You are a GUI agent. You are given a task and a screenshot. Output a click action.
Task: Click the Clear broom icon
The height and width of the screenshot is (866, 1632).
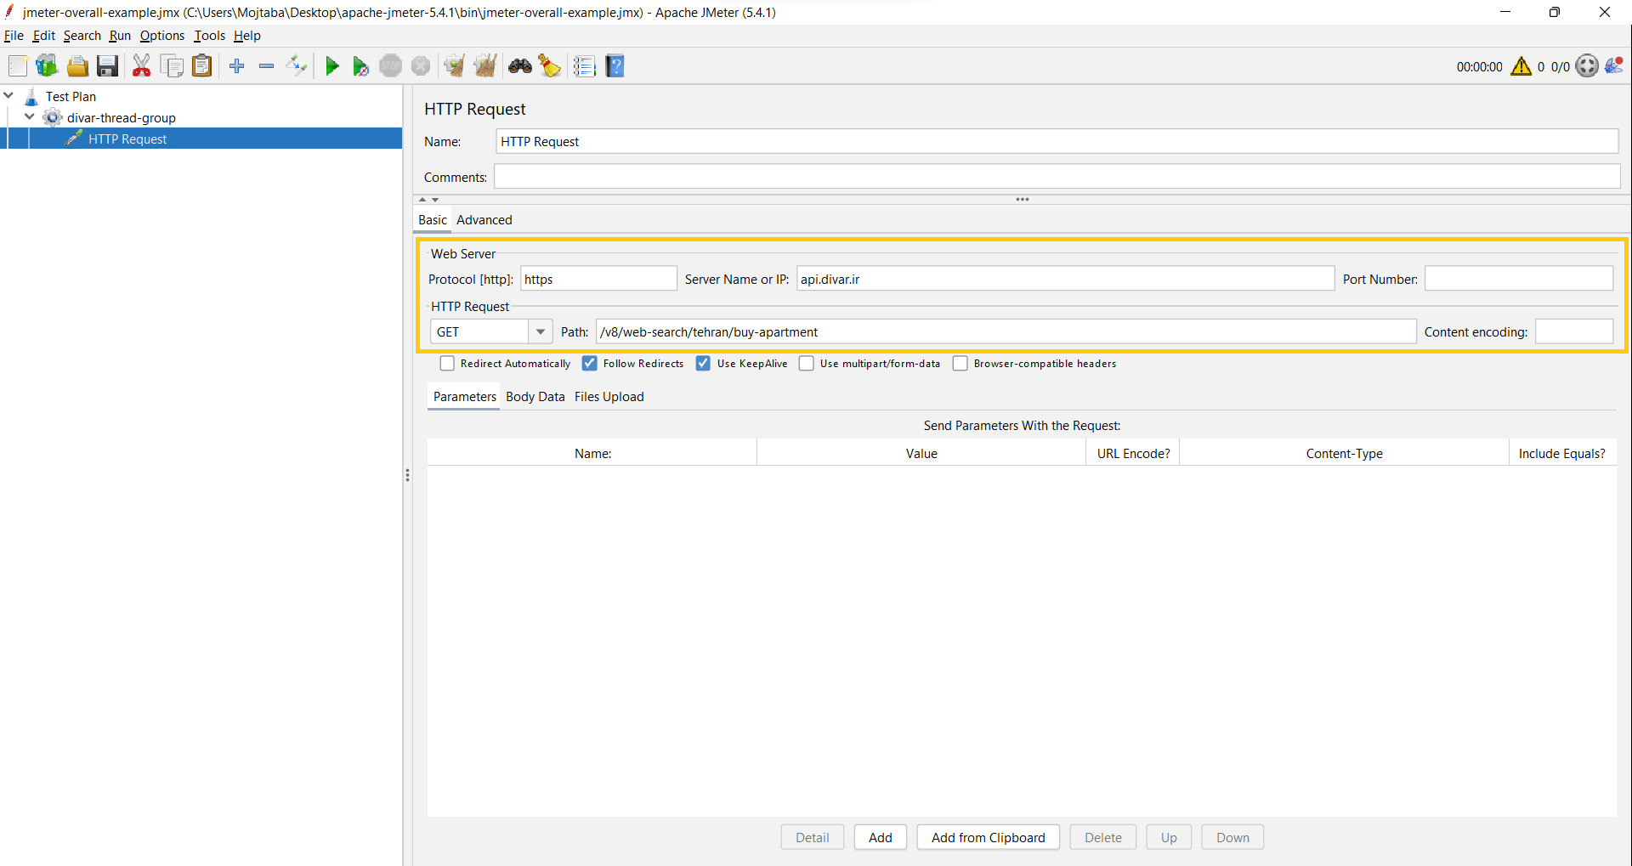coord(455,66)
